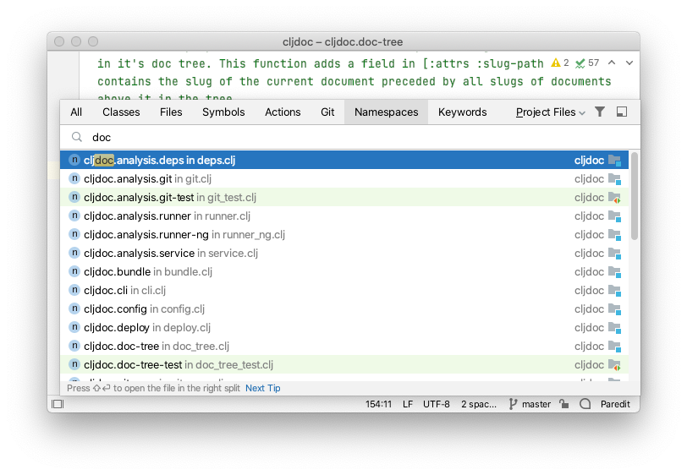Select cljdoc.doc-tree-test result
The image size is (687, 475).
344,364
